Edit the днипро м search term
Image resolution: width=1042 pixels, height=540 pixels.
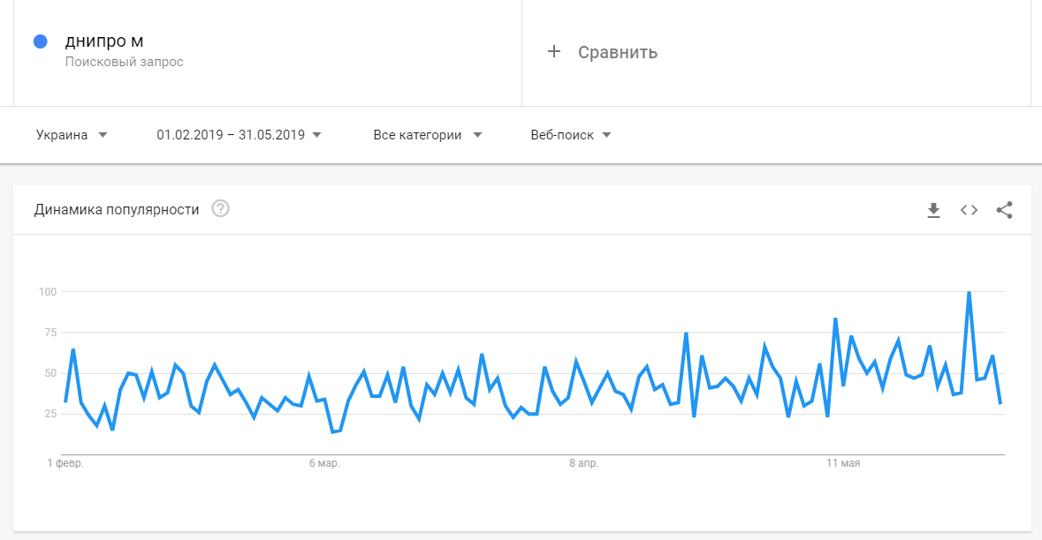[104, 41]
